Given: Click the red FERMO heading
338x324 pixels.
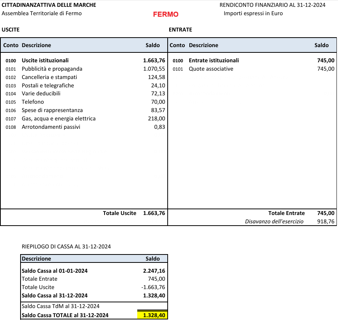Looking at the screenshot, I should (165, 14).
